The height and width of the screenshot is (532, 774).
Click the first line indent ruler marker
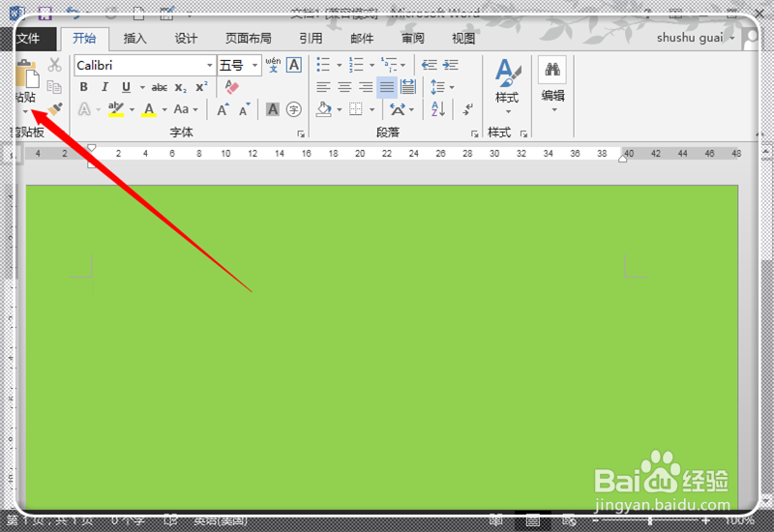tap(91, 148)
